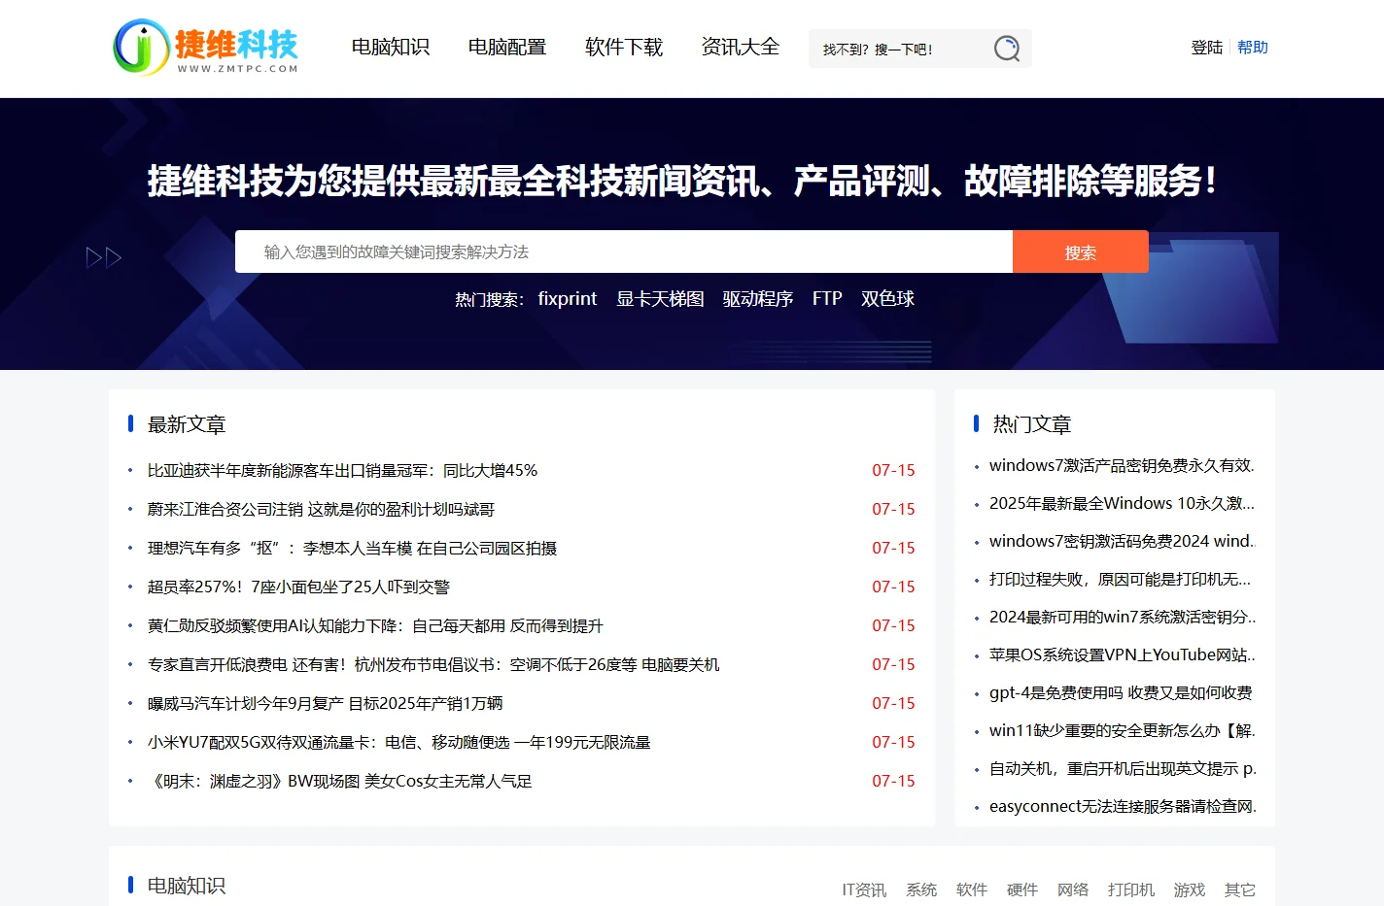Click the 捷维科技 site logo
1384x906 pixels.
point(205,48)
